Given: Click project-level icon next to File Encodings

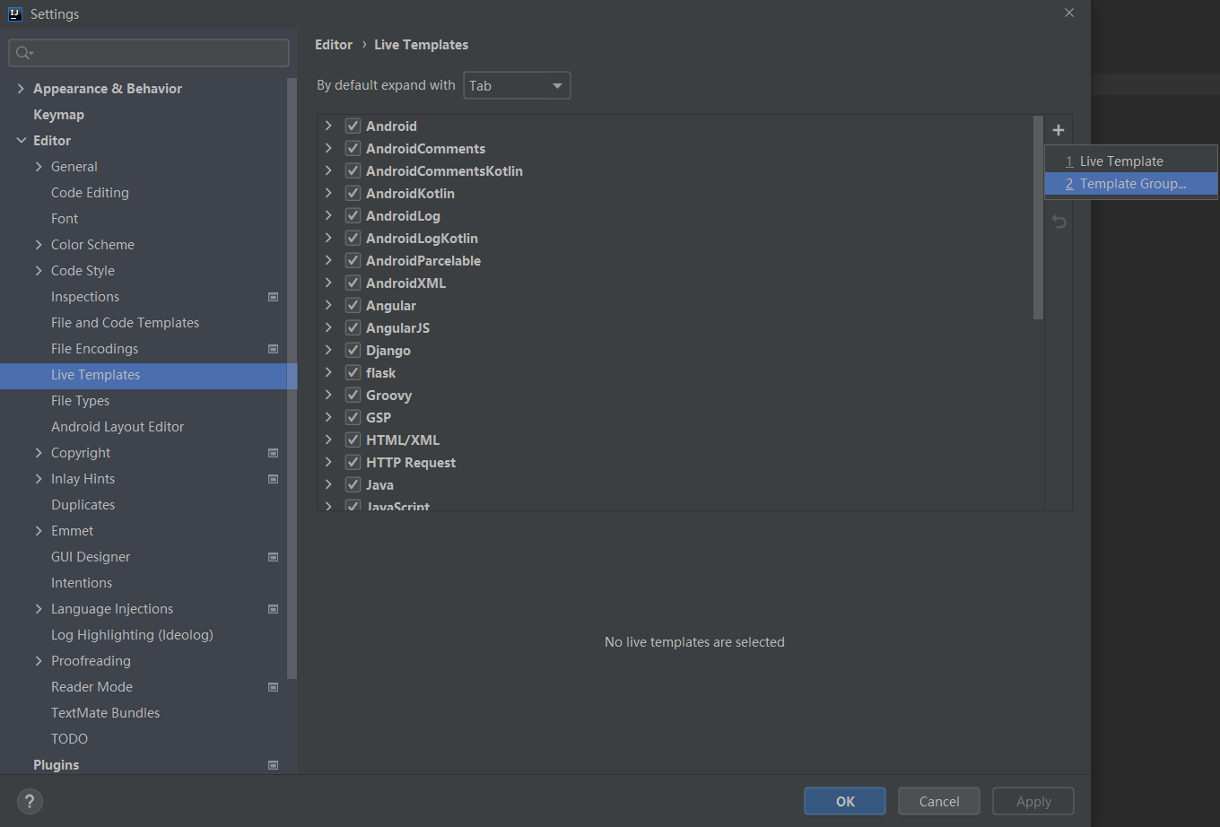Looking at the screenshot, I should (274, 349).
